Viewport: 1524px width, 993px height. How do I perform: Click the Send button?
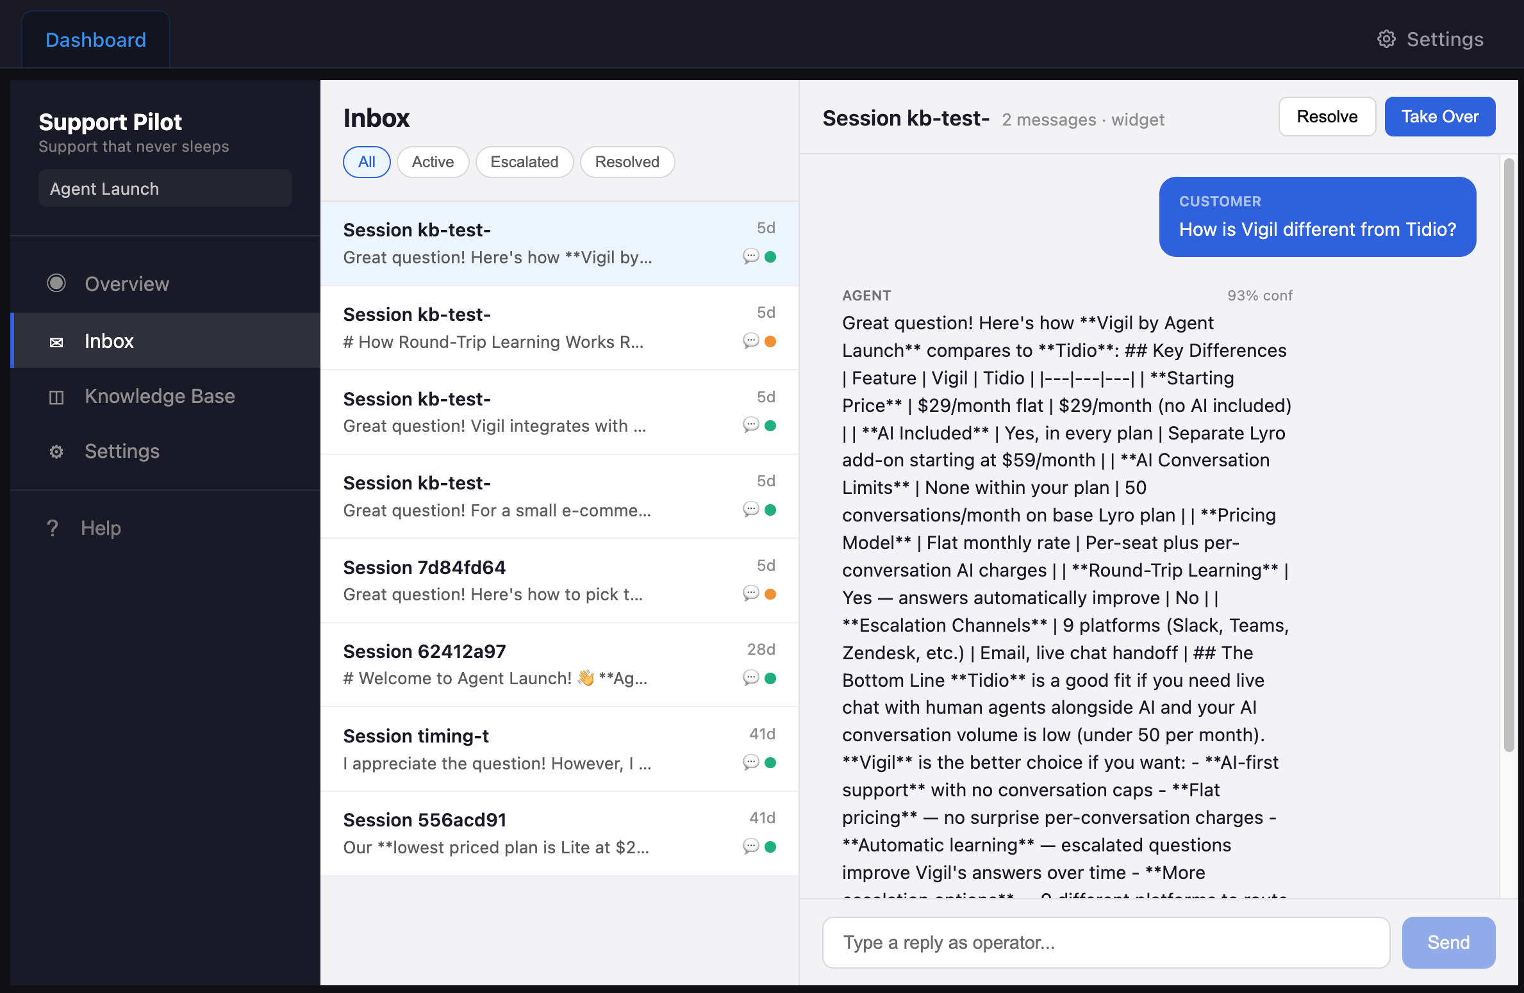1448,942
